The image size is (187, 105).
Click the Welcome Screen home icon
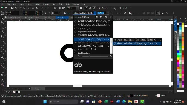coord(5,17)
